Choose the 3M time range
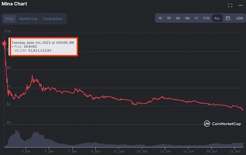This screenshot has height=155, width=246. pyautogui.click(x=187, y=18)
